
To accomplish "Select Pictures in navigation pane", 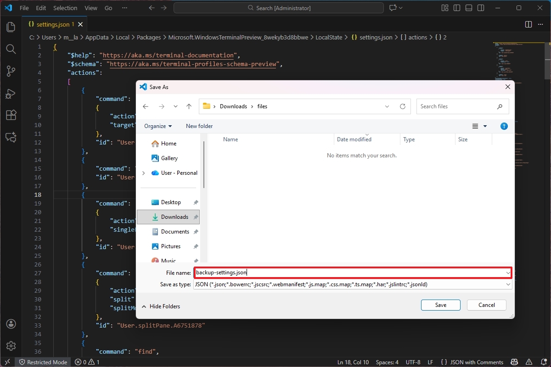I will tap(166, 246).
